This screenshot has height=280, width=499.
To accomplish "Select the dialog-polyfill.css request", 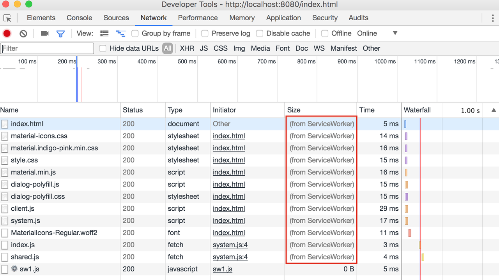I will pyautogui.click(x=249, y=197).
